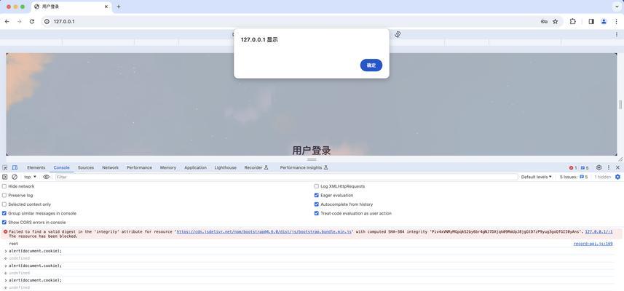The height and width of the screenshot is (291, 624).
Task: Open the Application tab
Action: click(x=195, y=168)
